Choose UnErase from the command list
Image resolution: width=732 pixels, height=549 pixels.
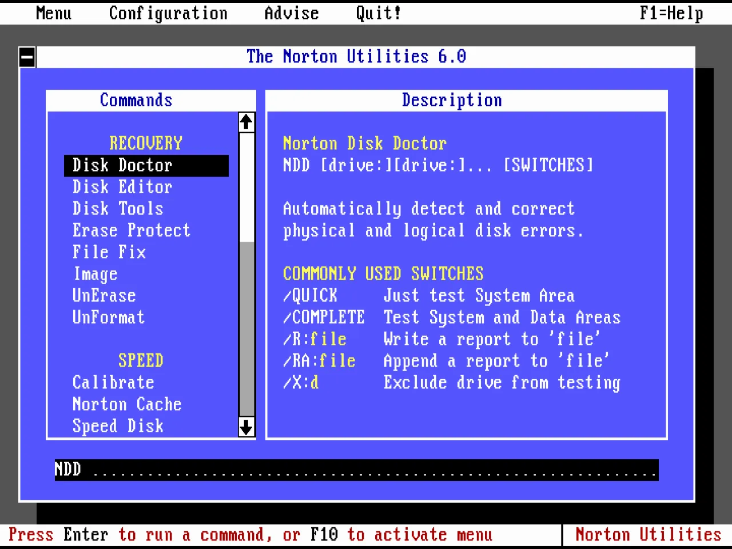click(x=105, y=296)
